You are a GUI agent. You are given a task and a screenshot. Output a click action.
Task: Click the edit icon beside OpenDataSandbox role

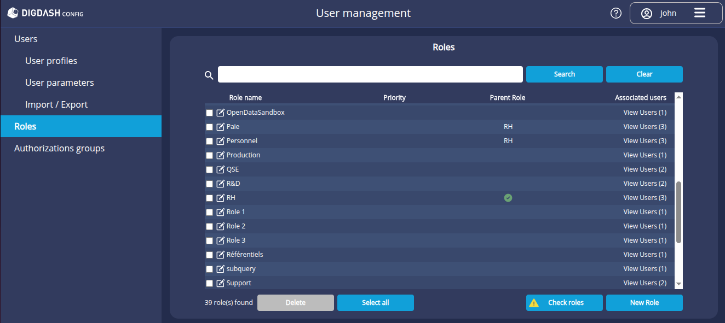[x=220, y=112]
